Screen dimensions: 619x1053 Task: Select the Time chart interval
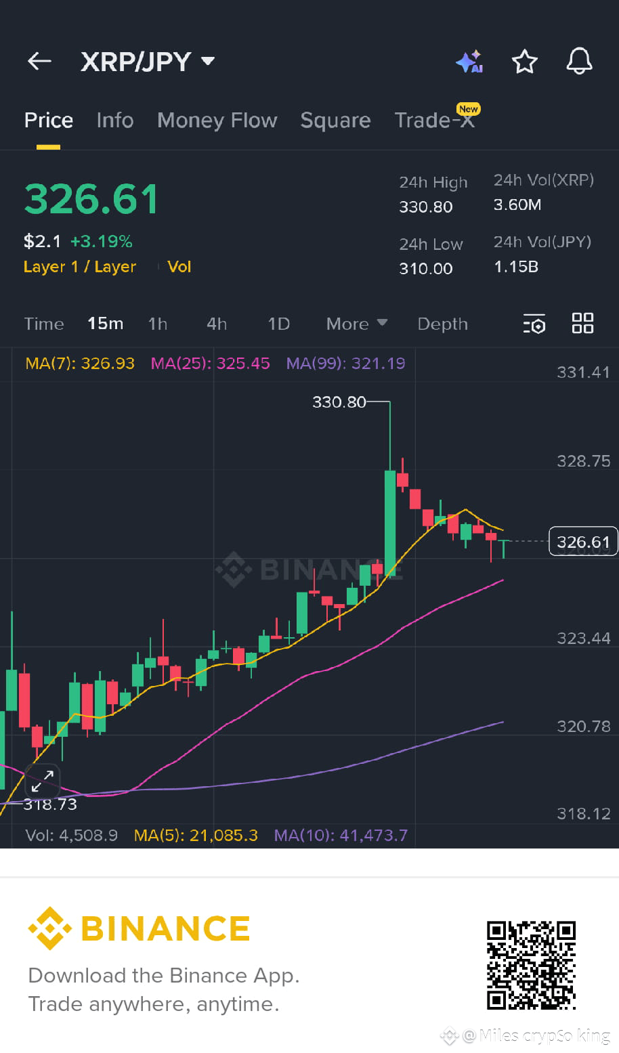click(44, 324)
